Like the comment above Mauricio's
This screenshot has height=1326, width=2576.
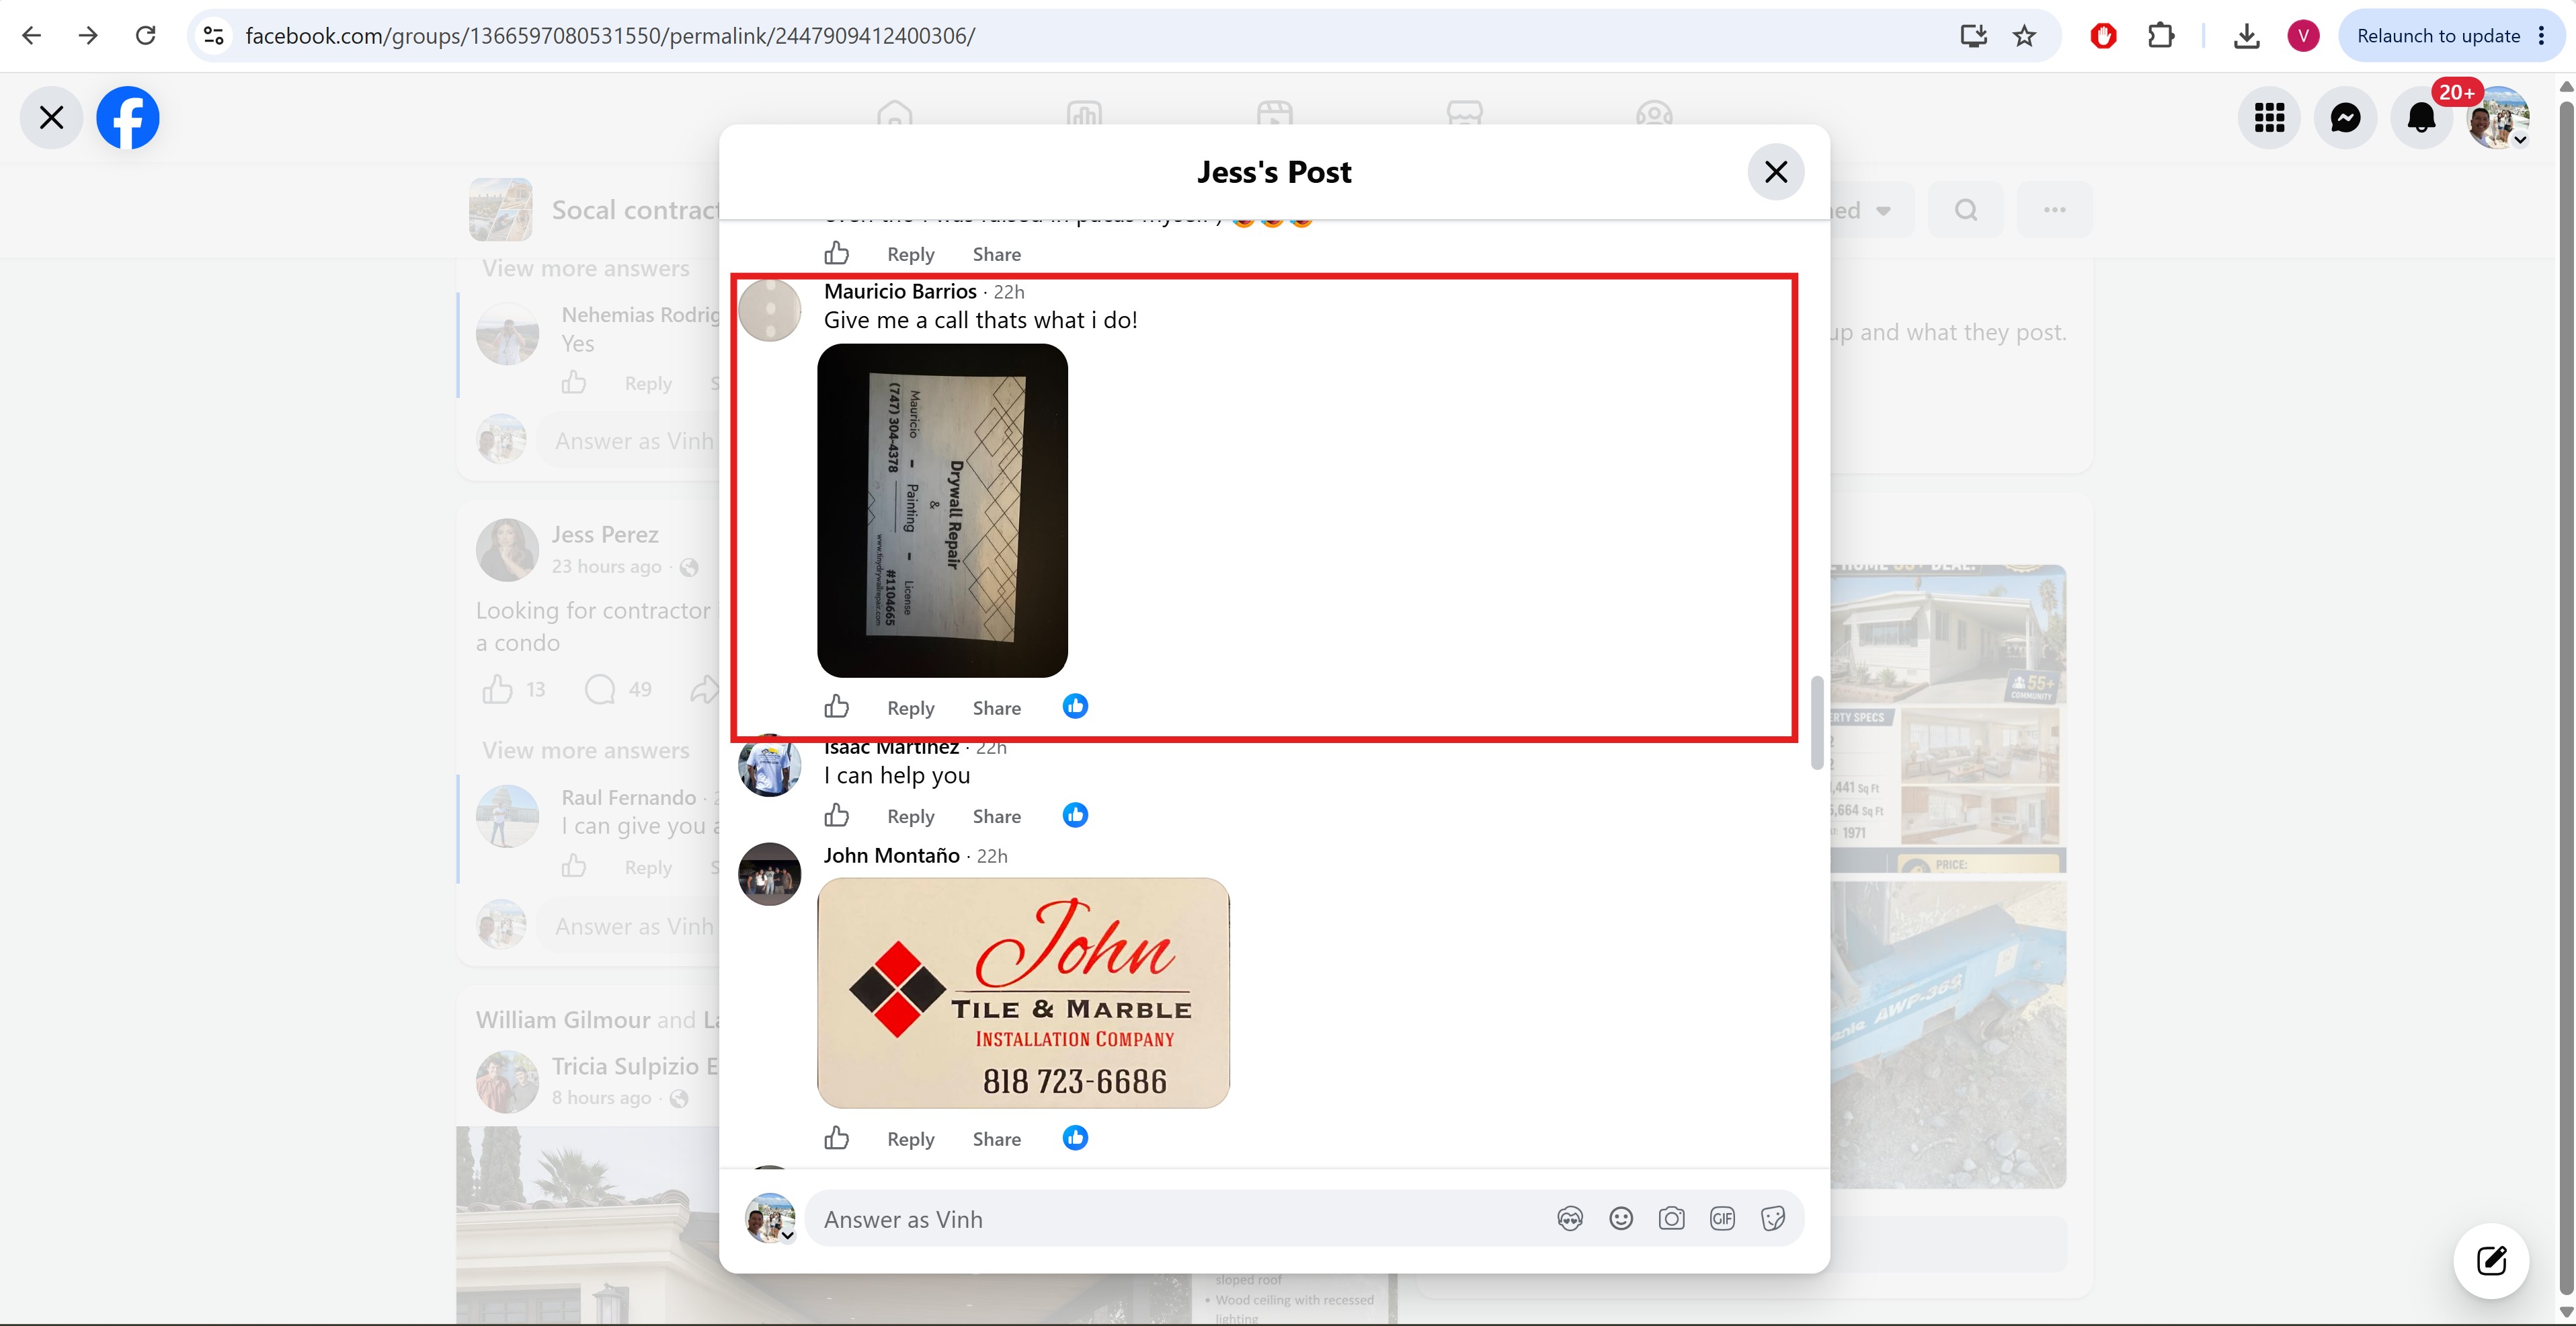pos(837,253)
